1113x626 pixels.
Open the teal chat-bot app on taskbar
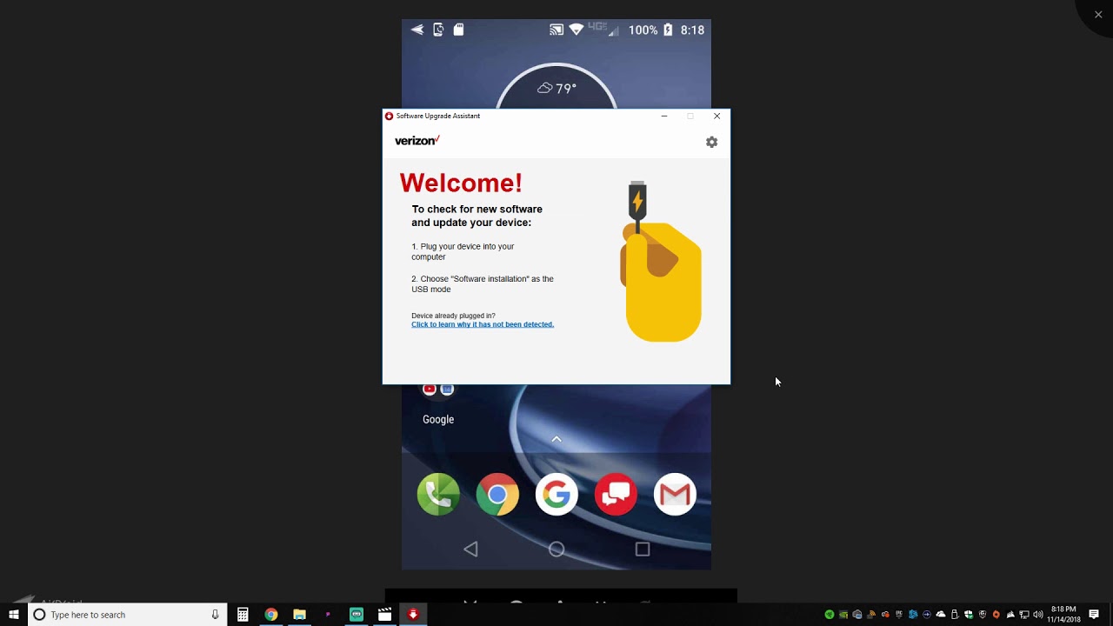click(x=357, y=615)
